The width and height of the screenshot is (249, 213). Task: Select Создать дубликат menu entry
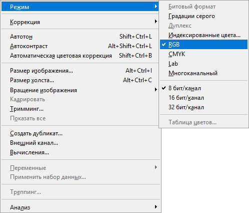tap(80, 133)
